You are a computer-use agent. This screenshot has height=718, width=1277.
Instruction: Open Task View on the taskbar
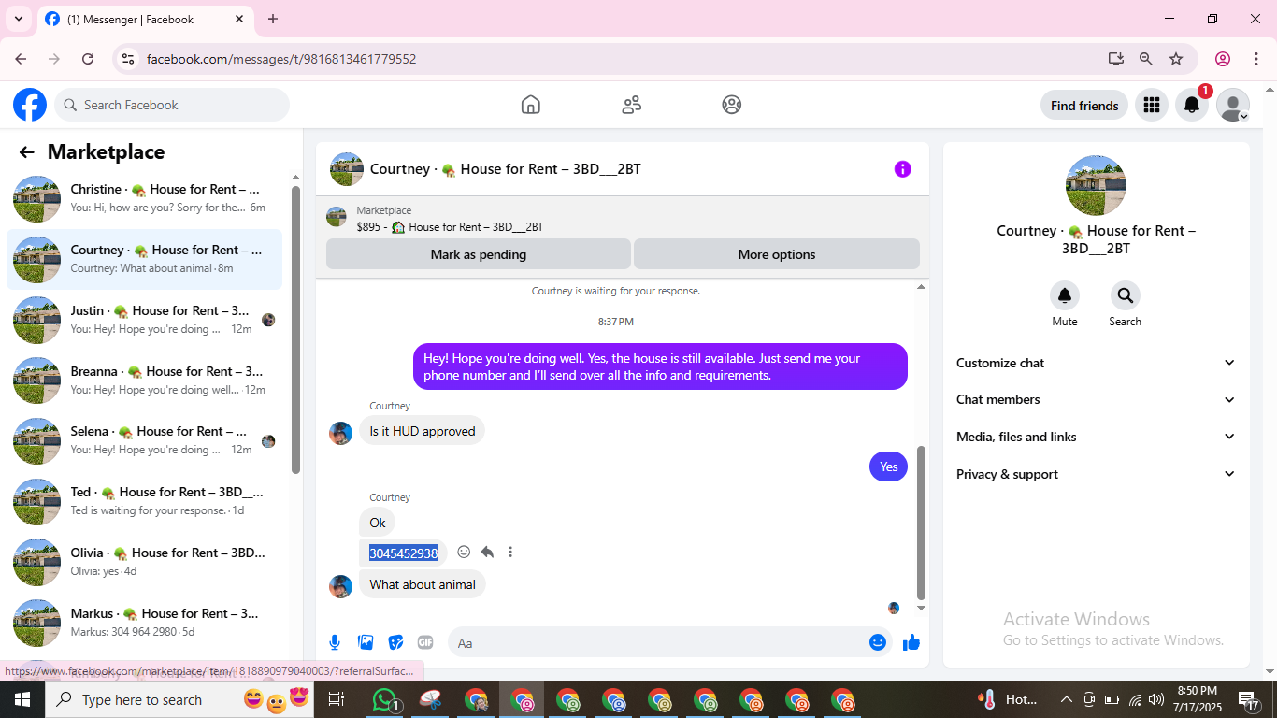tap(337, 699)
